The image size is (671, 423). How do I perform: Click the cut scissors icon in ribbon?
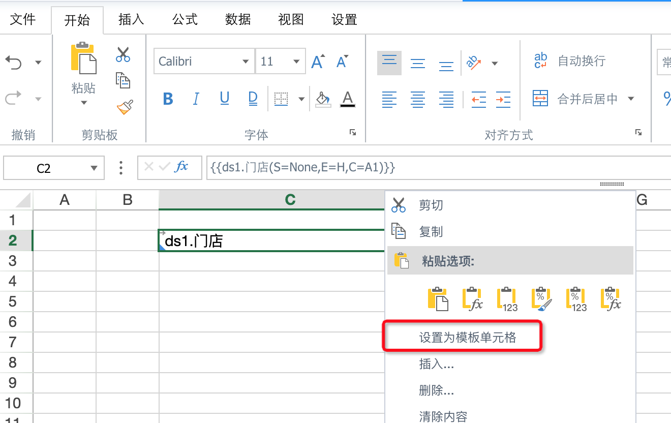[123, 54]
